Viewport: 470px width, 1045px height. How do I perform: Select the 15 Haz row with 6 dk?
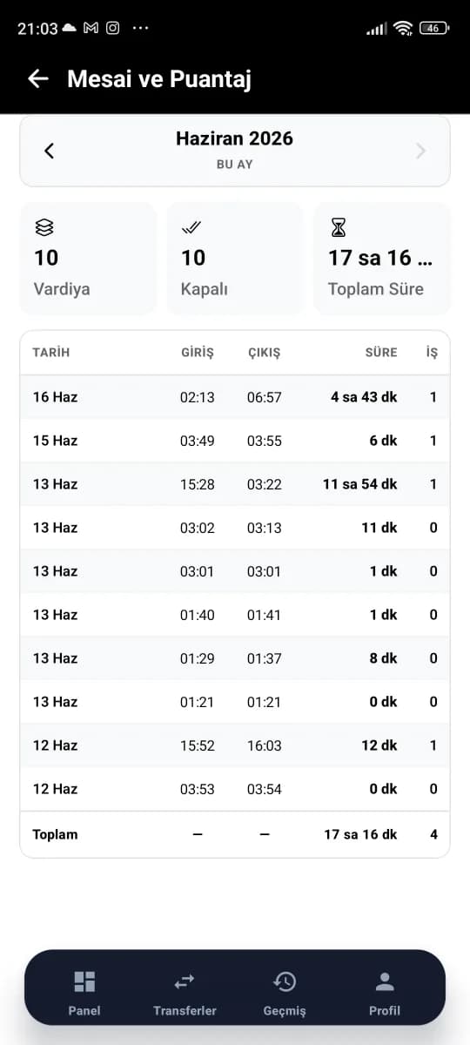pyautogui.click(x=235, y=441)
